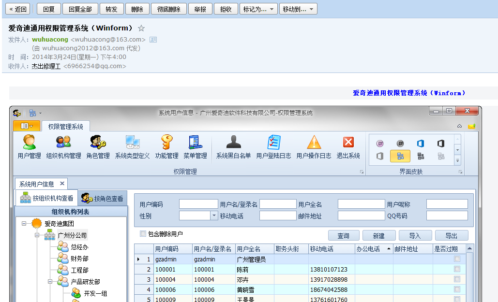
Task: Open the 界面皮肤 group dialog launcher
Action: pos(461,172)
